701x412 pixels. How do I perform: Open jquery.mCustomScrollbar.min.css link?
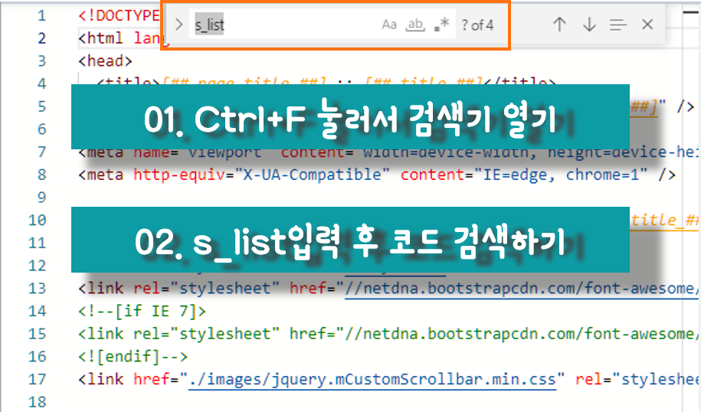(x=372, y=380)
